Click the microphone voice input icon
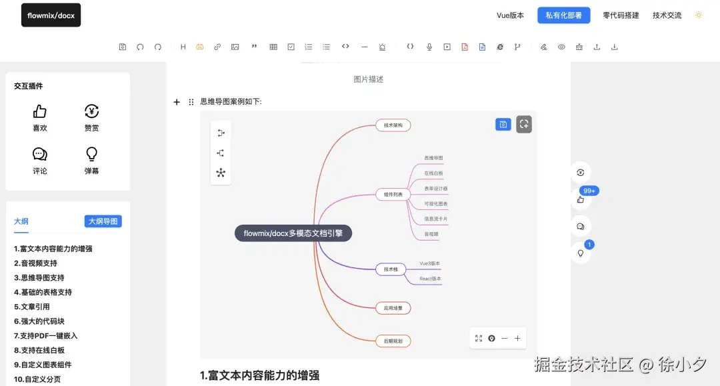Viewport: 720px width, 386px height. tap(429, 47)
